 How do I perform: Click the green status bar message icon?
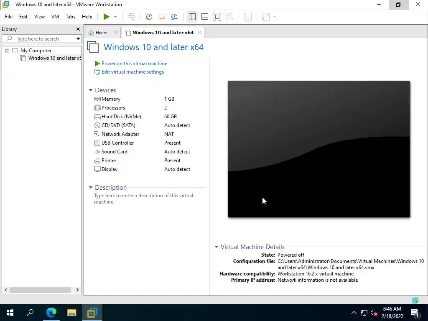pos(415,301)
